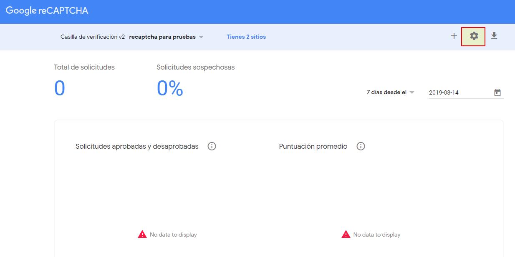Expand the 7 días desde el dropdown

click(391, 92)
